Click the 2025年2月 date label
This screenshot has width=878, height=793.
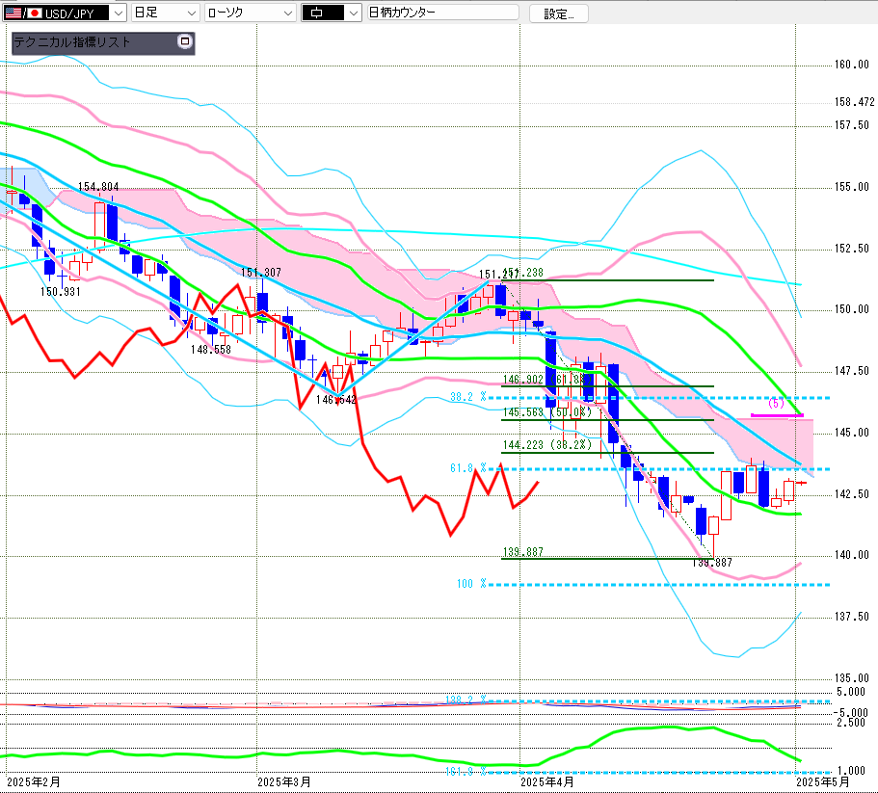click(34, 781)
